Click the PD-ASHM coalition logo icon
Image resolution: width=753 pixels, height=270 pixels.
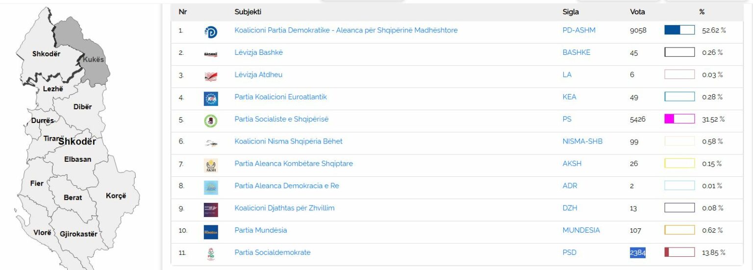[211, 32]
